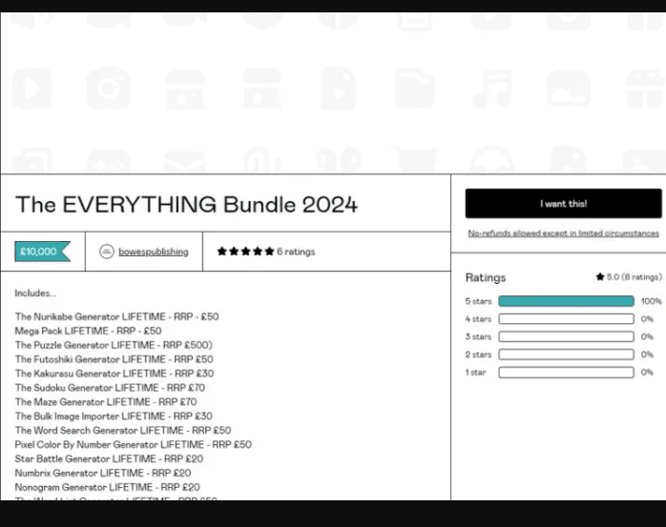666x527 pixels.
Task: Click 'The EVERYTHING Bundle 2024' title
Action: coord(186,204)
